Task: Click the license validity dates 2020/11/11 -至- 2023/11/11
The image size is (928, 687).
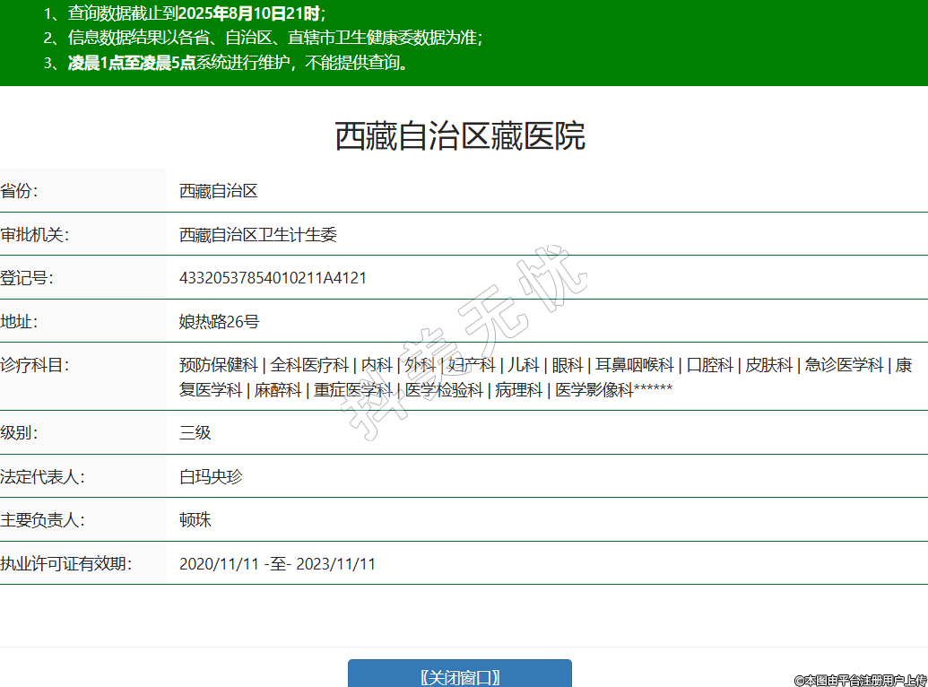Action: click(277, 564)
